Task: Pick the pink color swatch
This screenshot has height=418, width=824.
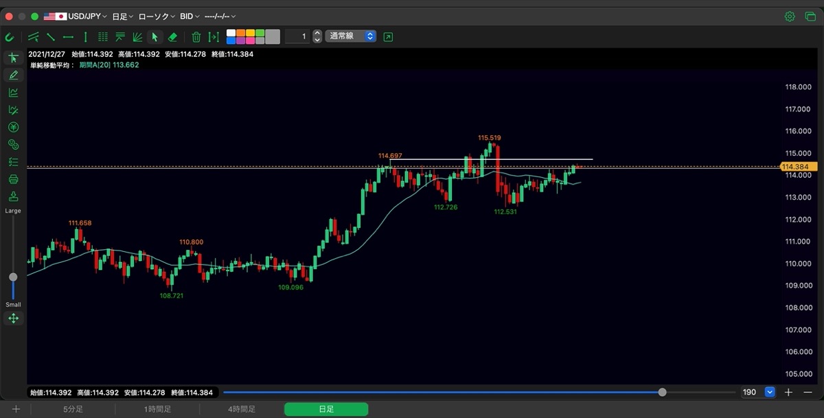Action: [x=251, y=40]
